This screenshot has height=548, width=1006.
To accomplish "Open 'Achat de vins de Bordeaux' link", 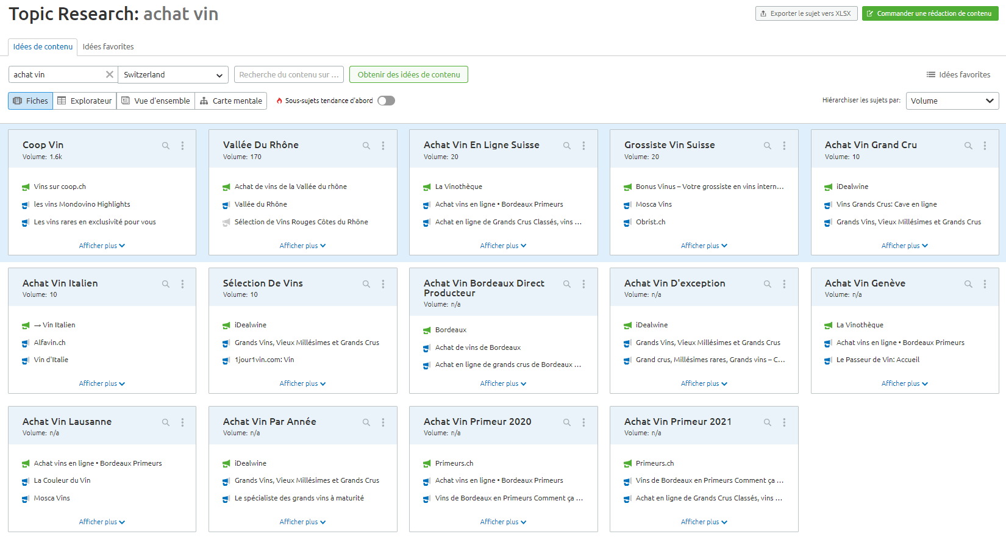I will pos(478,347).
